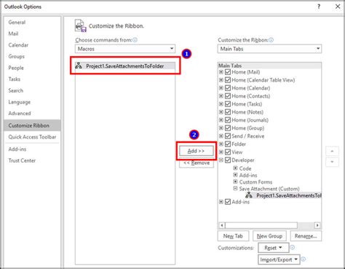Expand the Code group under Developer
Viewport: 345px width, 269px height.
[x=235, y=168]
